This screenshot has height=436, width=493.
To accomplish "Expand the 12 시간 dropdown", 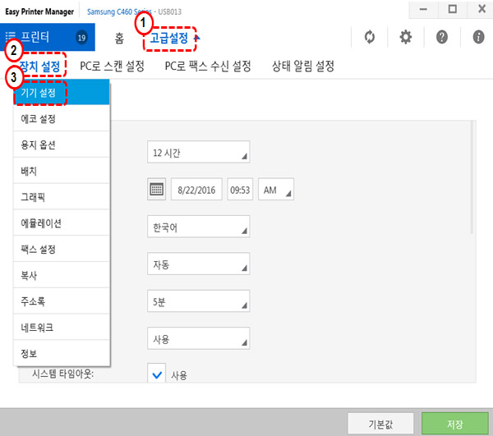I will [198, 152].
